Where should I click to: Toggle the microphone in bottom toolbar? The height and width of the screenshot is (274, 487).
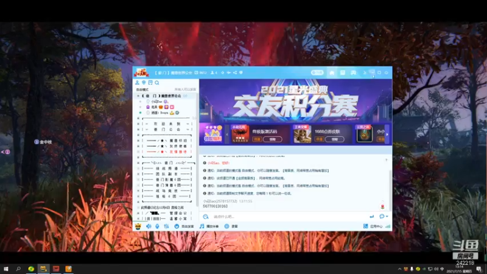coord(157,226)
